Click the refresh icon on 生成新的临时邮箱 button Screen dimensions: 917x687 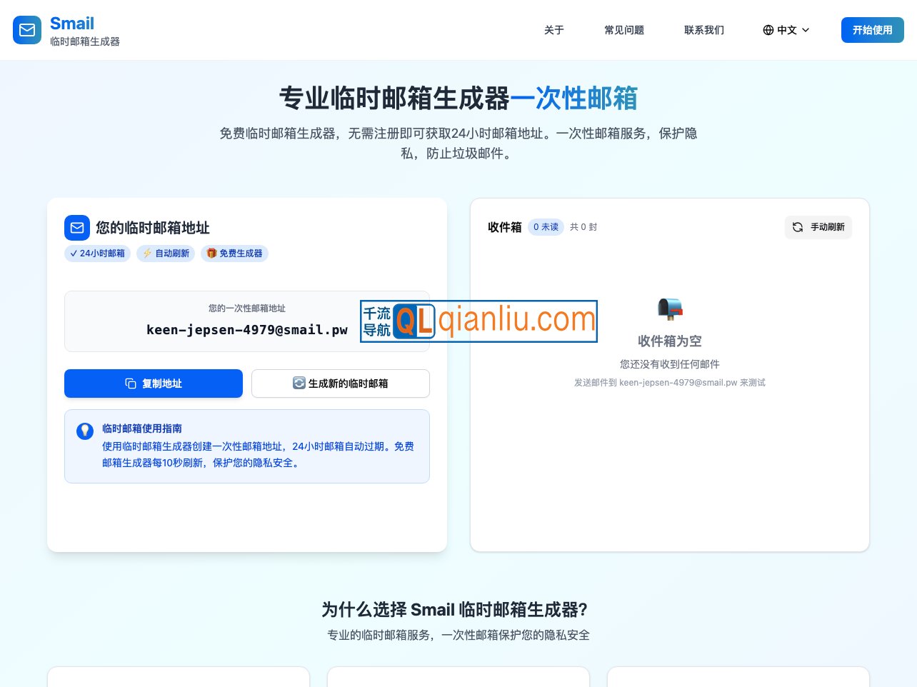point(300,383)
